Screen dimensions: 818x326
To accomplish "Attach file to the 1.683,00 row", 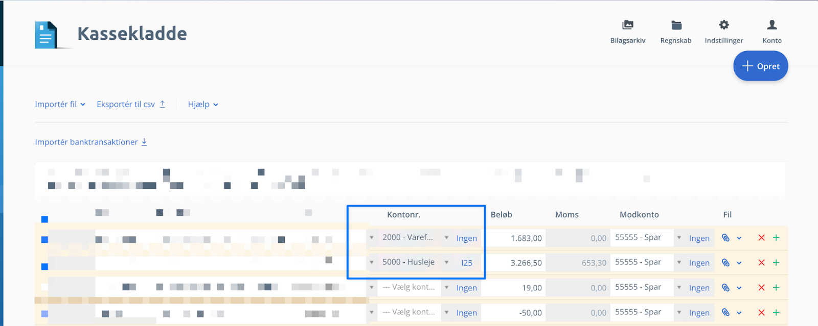I will (725, 238).
